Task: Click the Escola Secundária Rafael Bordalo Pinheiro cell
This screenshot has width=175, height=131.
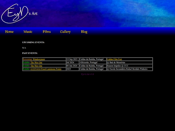Action: (130, 69)
